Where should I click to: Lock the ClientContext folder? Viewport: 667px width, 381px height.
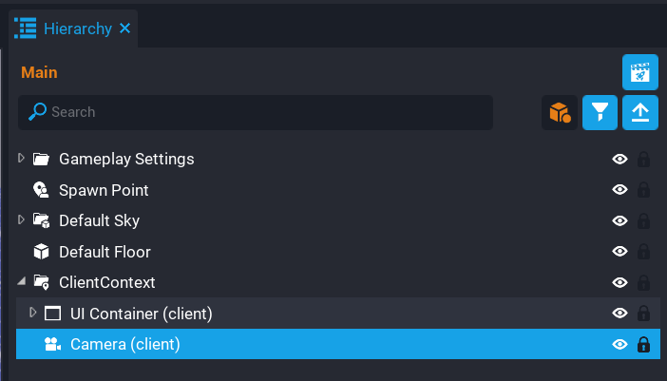pyautogui.click(x=643, y=283)
